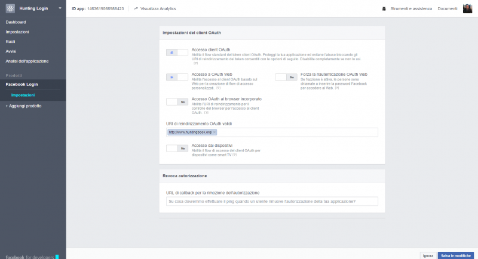Click help [?] icon for Accesso dai dispositivi
The width and height of the screenshot is (478, 259).
point(234,155)
